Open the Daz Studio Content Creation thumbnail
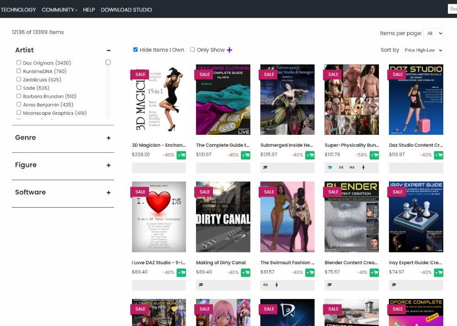Screen dimensions: 457x326 click(416, 100)
